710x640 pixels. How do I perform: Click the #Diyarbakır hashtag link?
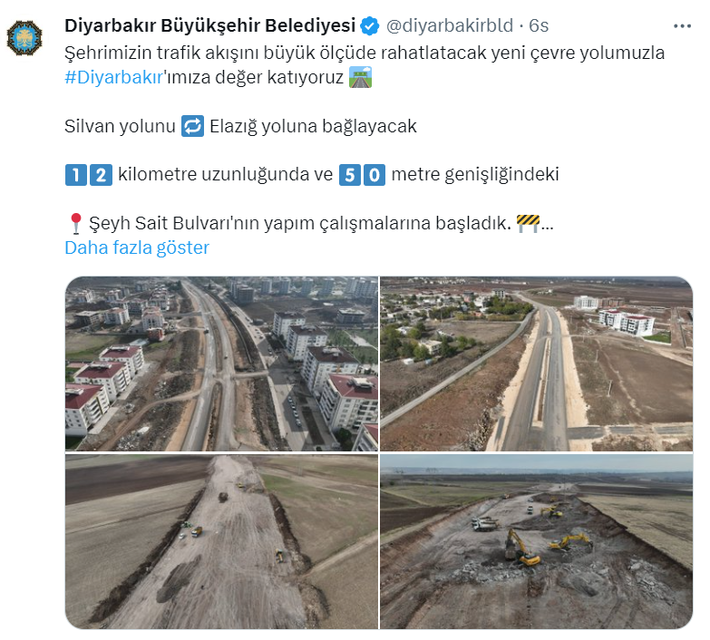pyautogui.click(x=113, y=77)
